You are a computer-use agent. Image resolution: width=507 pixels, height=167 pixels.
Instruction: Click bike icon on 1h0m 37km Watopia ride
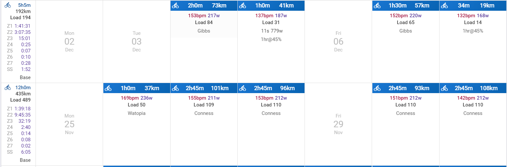pyautogui.click(x=108, y=88)
